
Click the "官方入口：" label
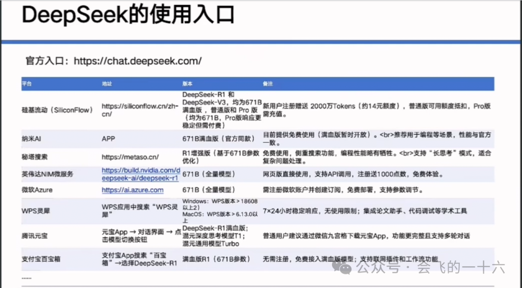(x=47, y=61)
